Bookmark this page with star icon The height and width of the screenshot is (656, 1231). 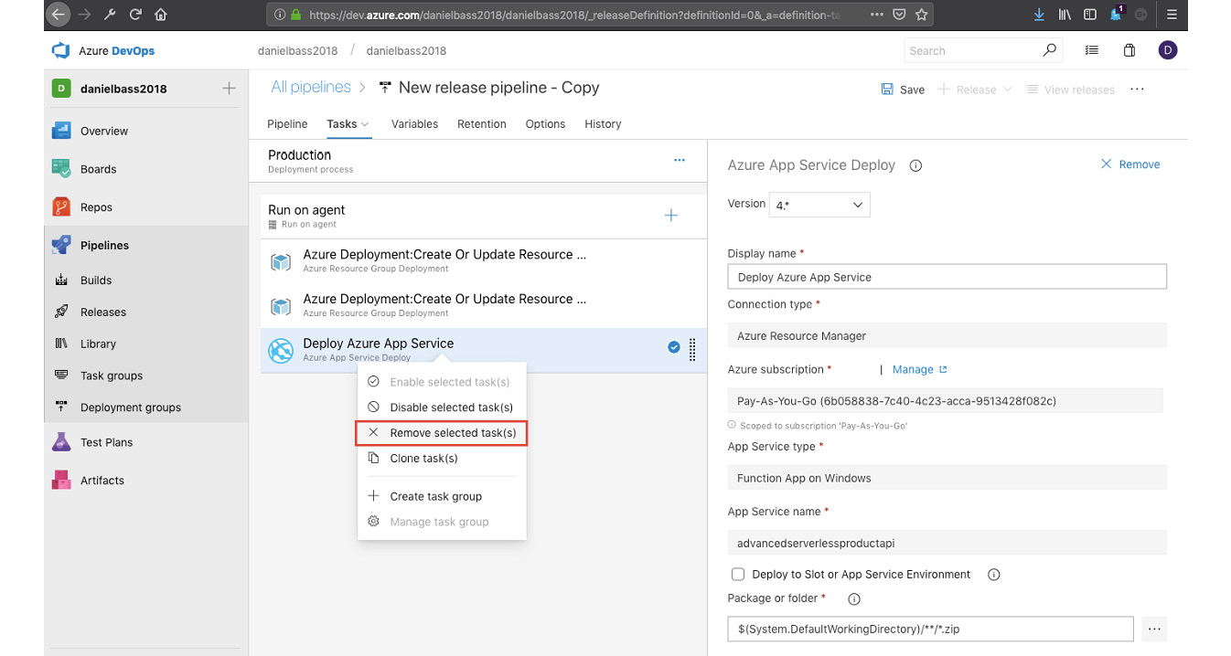[x=922, y=15]
